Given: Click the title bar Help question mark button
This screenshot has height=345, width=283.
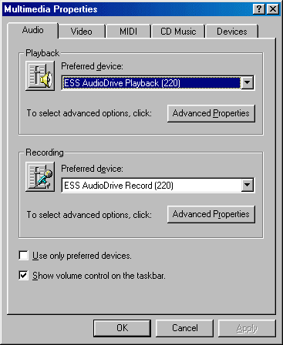Looking at the screenshot, I should (x=259, y=9).
